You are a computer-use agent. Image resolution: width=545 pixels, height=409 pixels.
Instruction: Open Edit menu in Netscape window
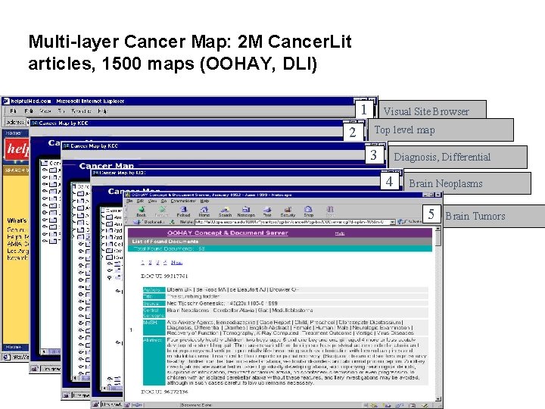click(140, 201)
